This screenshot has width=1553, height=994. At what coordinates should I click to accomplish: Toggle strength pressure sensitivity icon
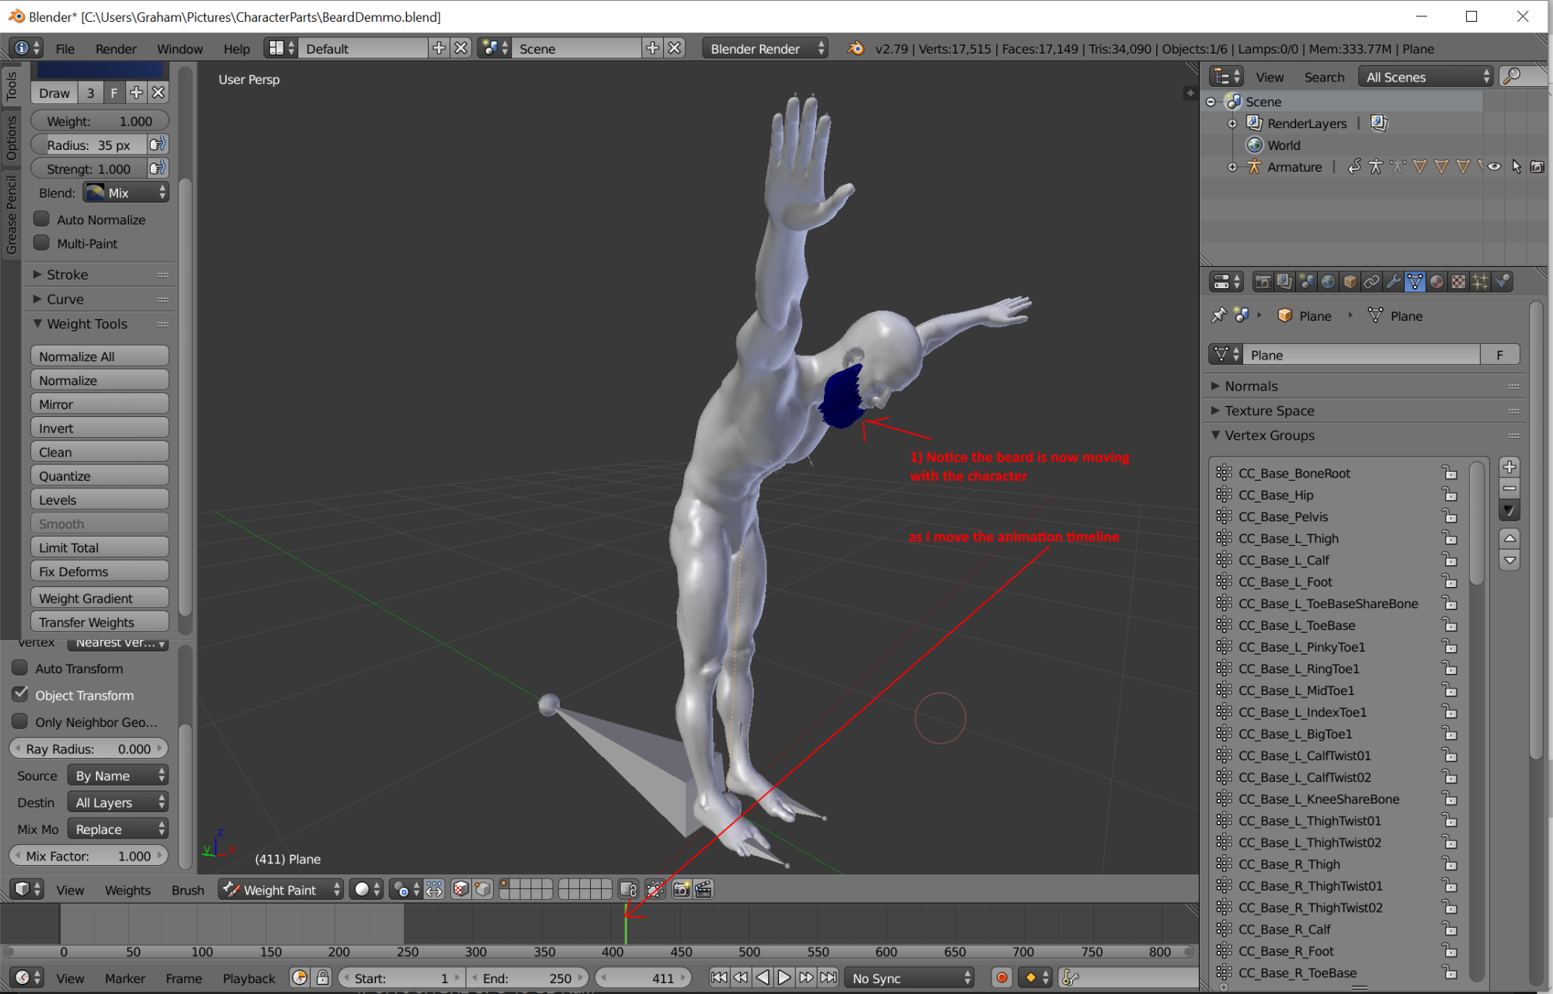click(x=158, y=169)
